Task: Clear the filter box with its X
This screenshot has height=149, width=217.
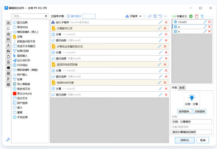Action: (46, 16)
